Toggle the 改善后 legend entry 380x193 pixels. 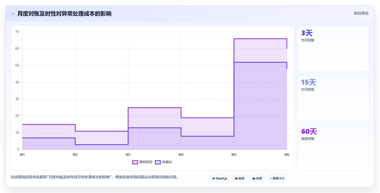point(163,162)
